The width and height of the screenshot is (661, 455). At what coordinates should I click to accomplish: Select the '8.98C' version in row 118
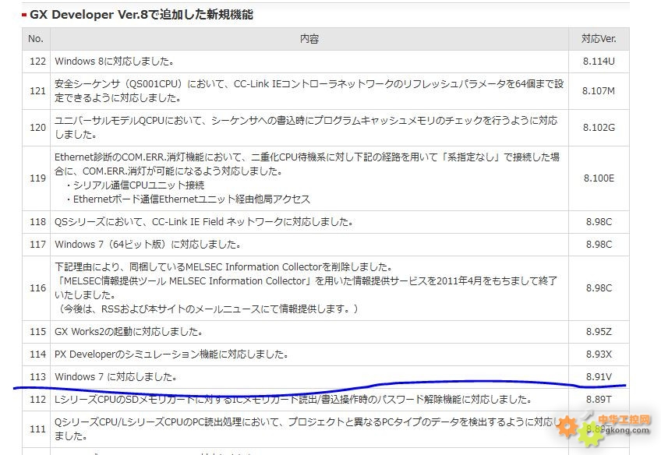599,222
